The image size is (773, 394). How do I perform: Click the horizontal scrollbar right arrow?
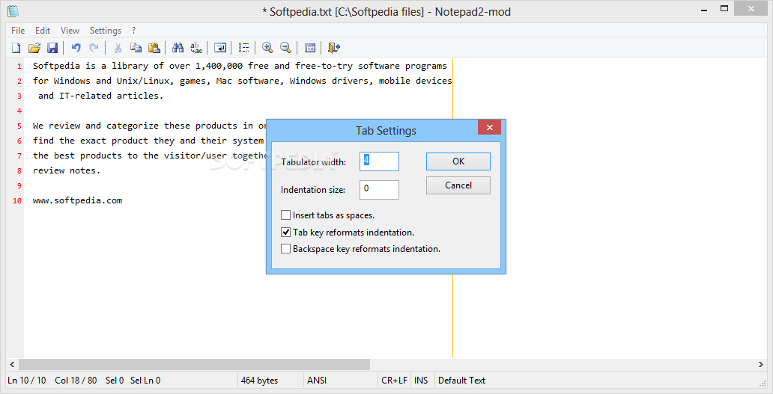tap(761, 365)
